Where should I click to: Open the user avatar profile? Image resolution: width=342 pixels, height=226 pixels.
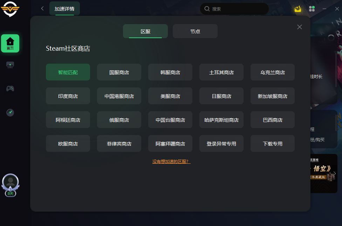[10, 181]
